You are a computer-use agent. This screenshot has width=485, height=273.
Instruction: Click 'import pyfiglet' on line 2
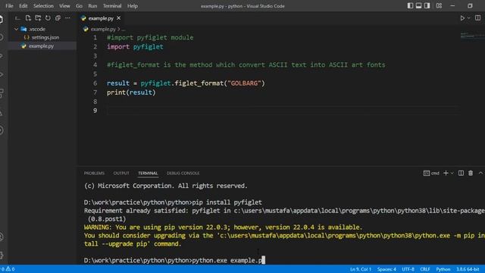pos(135,47)
